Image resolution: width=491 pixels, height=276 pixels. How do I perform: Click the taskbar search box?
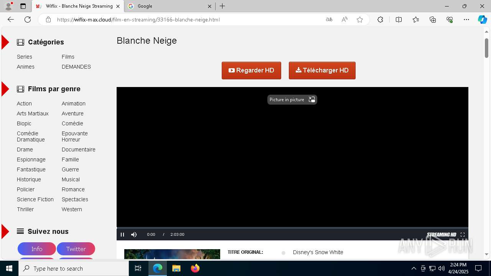click(74, 268)
